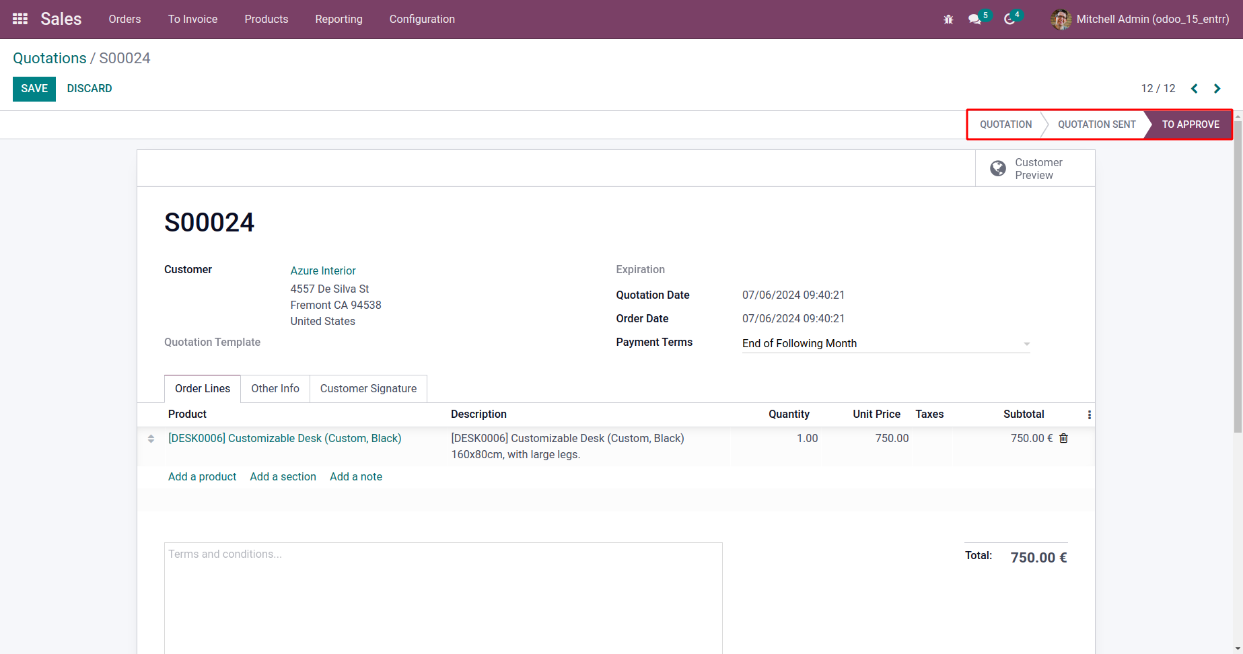
Task: Click the vertical scrollbar thumb
Action: (1238, 277)
